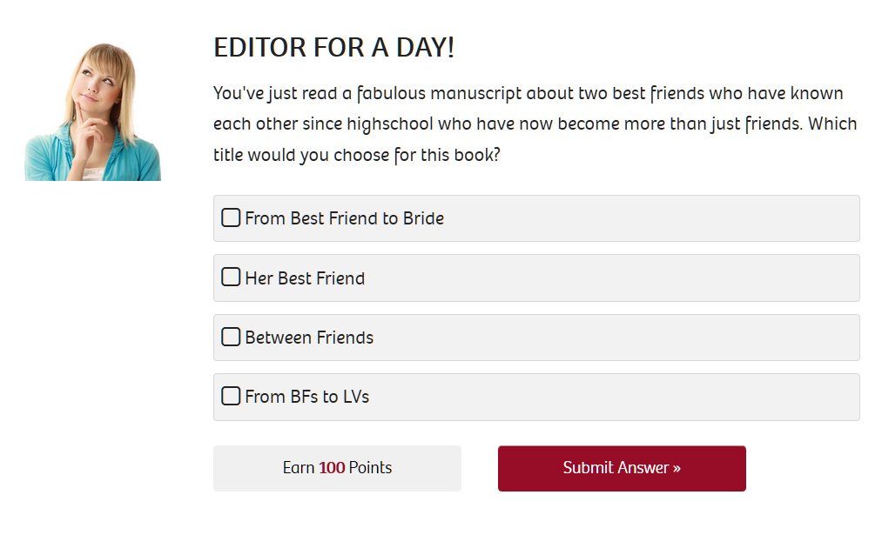
Task: Click the 'Her Best Friend' label text
Action: 305,278
